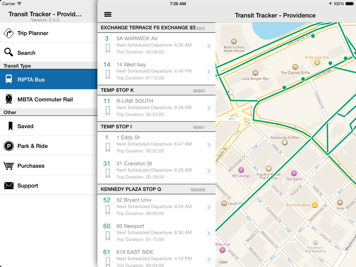Bookmark the 31 Cranston St route
Viewport: 356px width, 267px height.
(108, 173)
